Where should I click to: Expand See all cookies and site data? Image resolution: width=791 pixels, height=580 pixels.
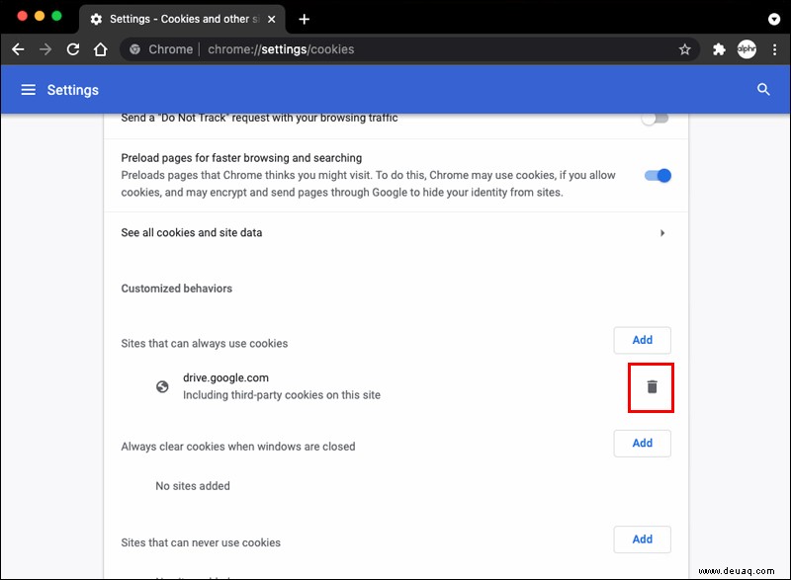[x=396, y=233]
